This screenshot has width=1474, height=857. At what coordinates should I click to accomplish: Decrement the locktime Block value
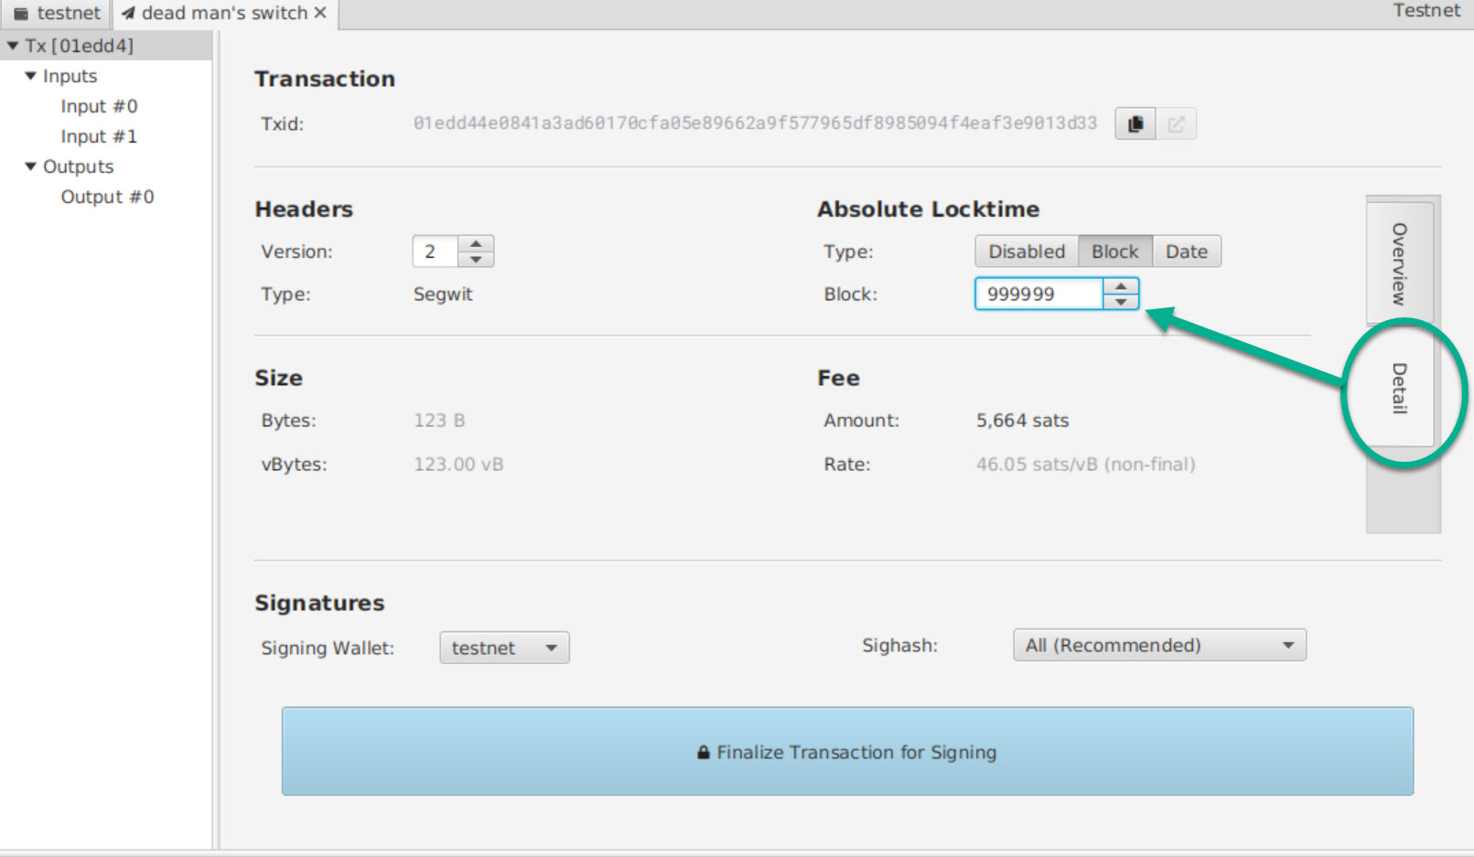pos(1121,302)
